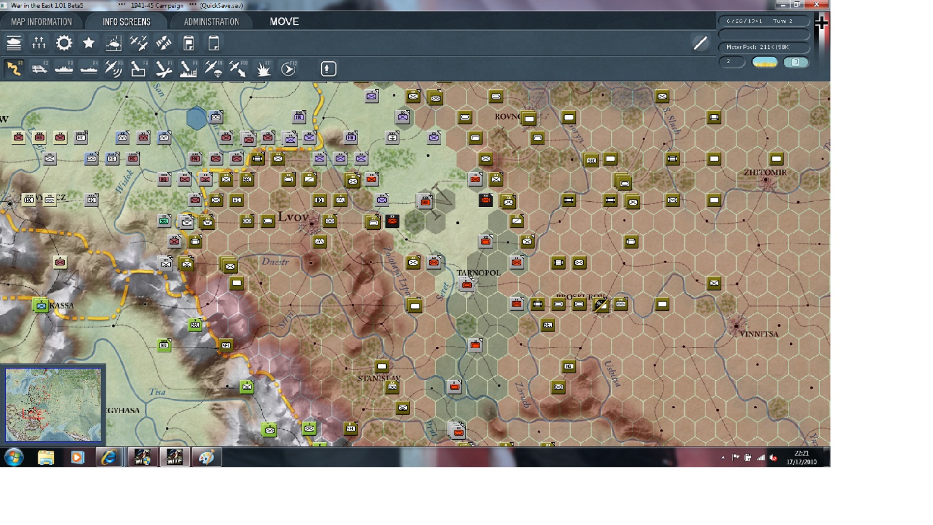Open the production gear icon
Image resolution: width=933 pixels, height=525 pixels.
(x=64, y=43)
